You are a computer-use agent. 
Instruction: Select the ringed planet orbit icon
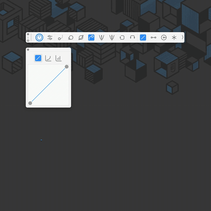coord(81,38)
